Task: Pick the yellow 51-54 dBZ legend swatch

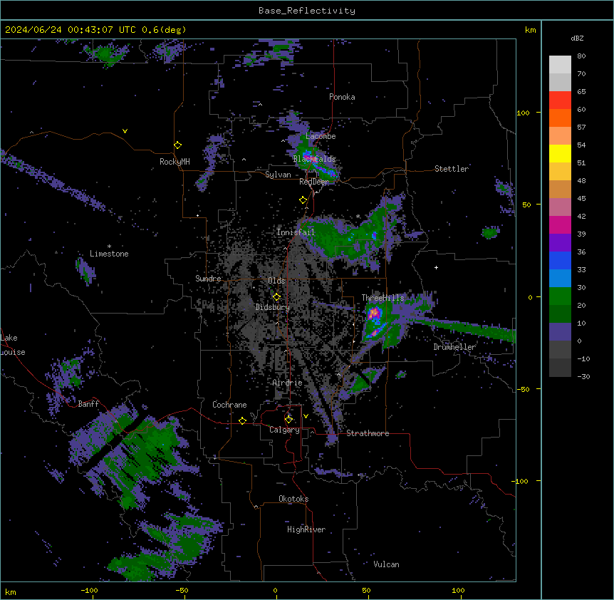Action: 560,153
